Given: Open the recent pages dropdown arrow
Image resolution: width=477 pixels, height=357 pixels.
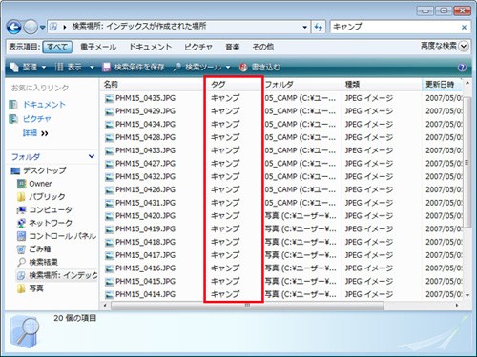Looking at the screenshot, I should (x=43, y=28).
